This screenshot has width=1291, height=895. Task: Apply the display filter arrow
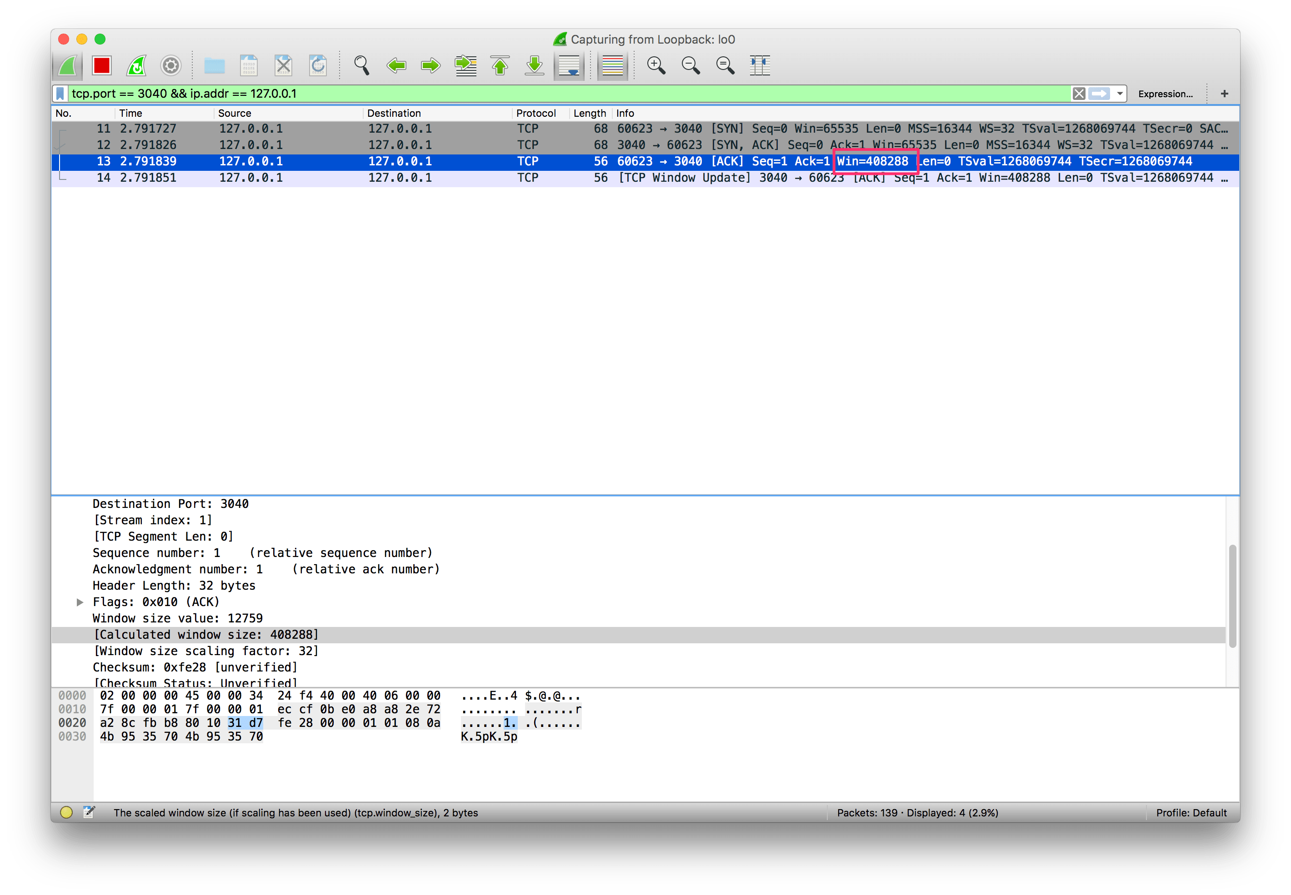(x=1099, y=94)
